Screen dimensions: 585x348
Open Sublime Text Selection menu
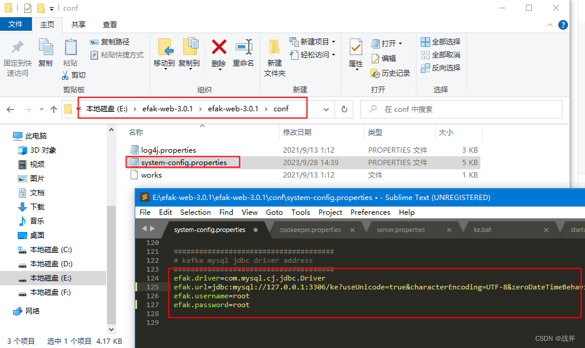(x=196, y=212)
